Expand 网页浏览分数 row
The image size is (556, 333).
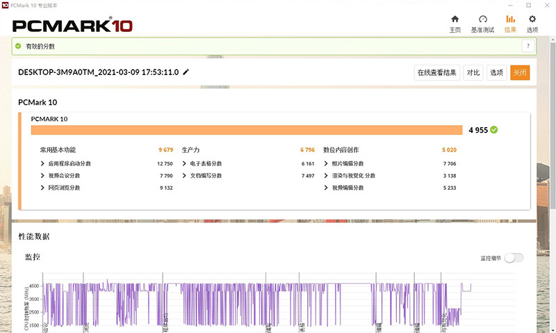tap(42, 188)
